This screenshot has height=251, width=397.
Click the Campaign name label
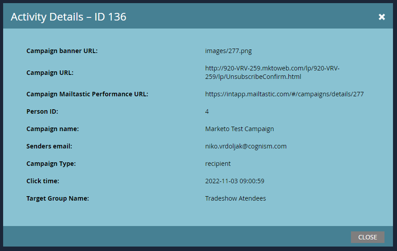tap(52, 129)
